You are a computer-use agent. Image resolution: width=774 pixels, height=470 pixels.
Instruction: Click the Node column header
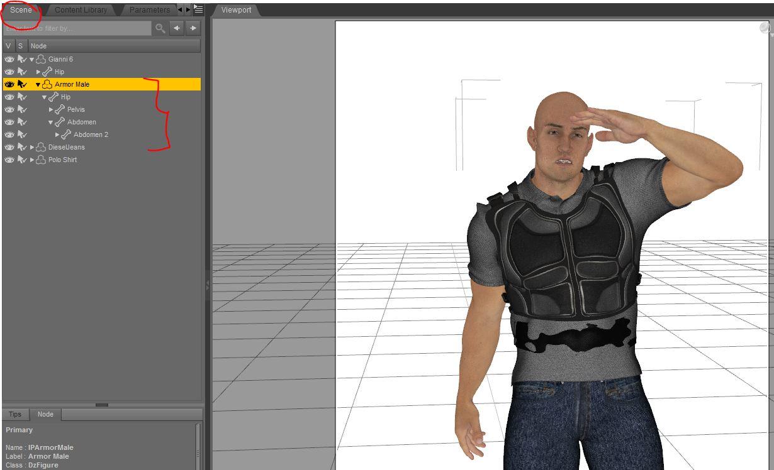tap(115, 46)
